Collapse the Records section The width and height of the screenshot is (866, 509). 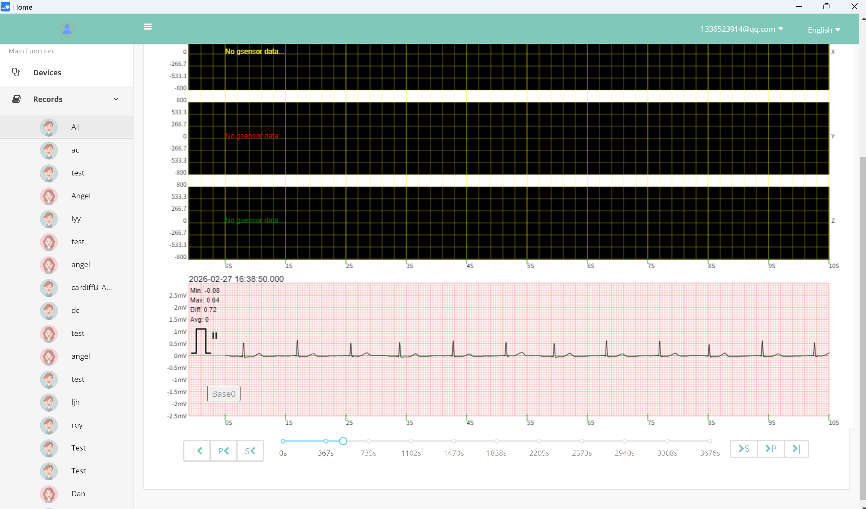[x=116, y=99]
